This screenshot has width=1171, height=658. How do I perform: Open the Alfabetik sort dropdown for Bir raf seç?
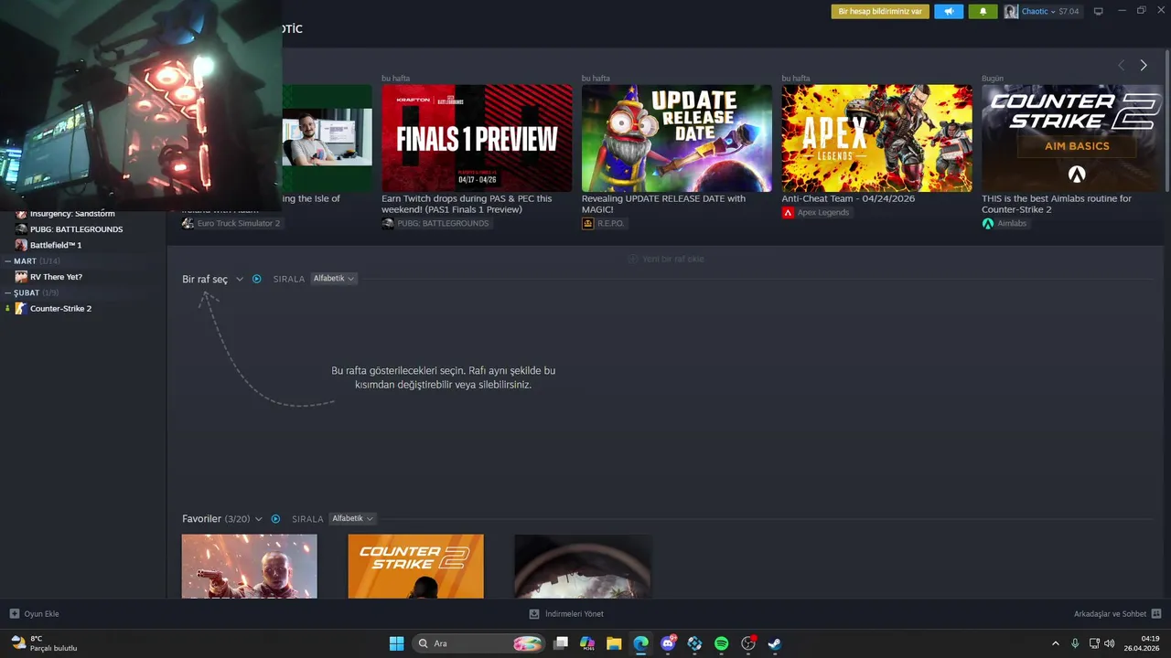333,279
